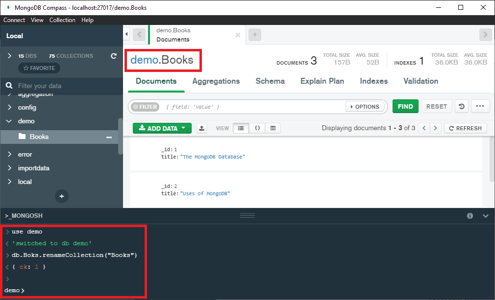Click the export/import upload icon beside ADD DATA
This screenshot has height=300, width=495.
click(201, 128)
